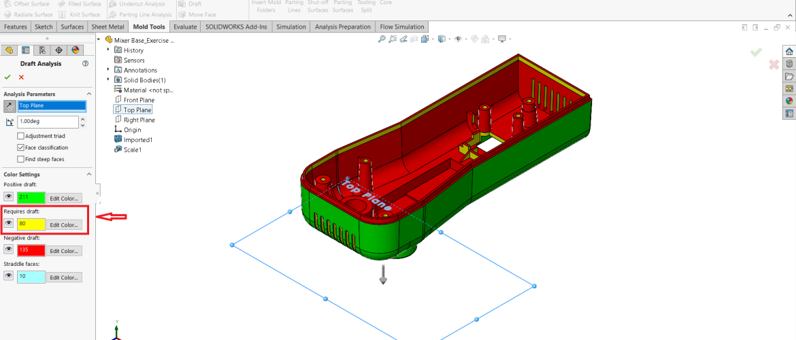The height and width of the screenshot is (340, 796).
Task: Click Edit Color for Requires draft
Action: click(64, 224)
